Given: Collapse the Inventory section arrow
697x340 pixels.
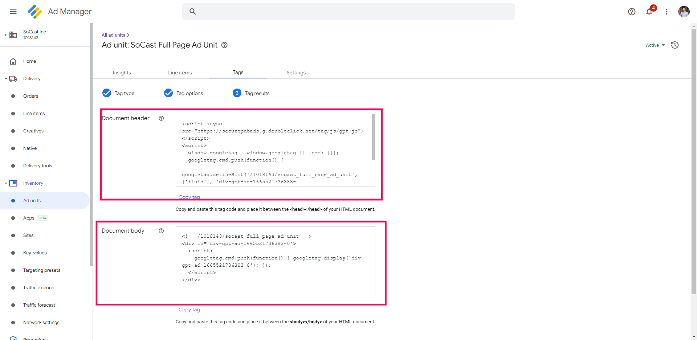Looking at the screenshot, I should [x=6, y=183].
